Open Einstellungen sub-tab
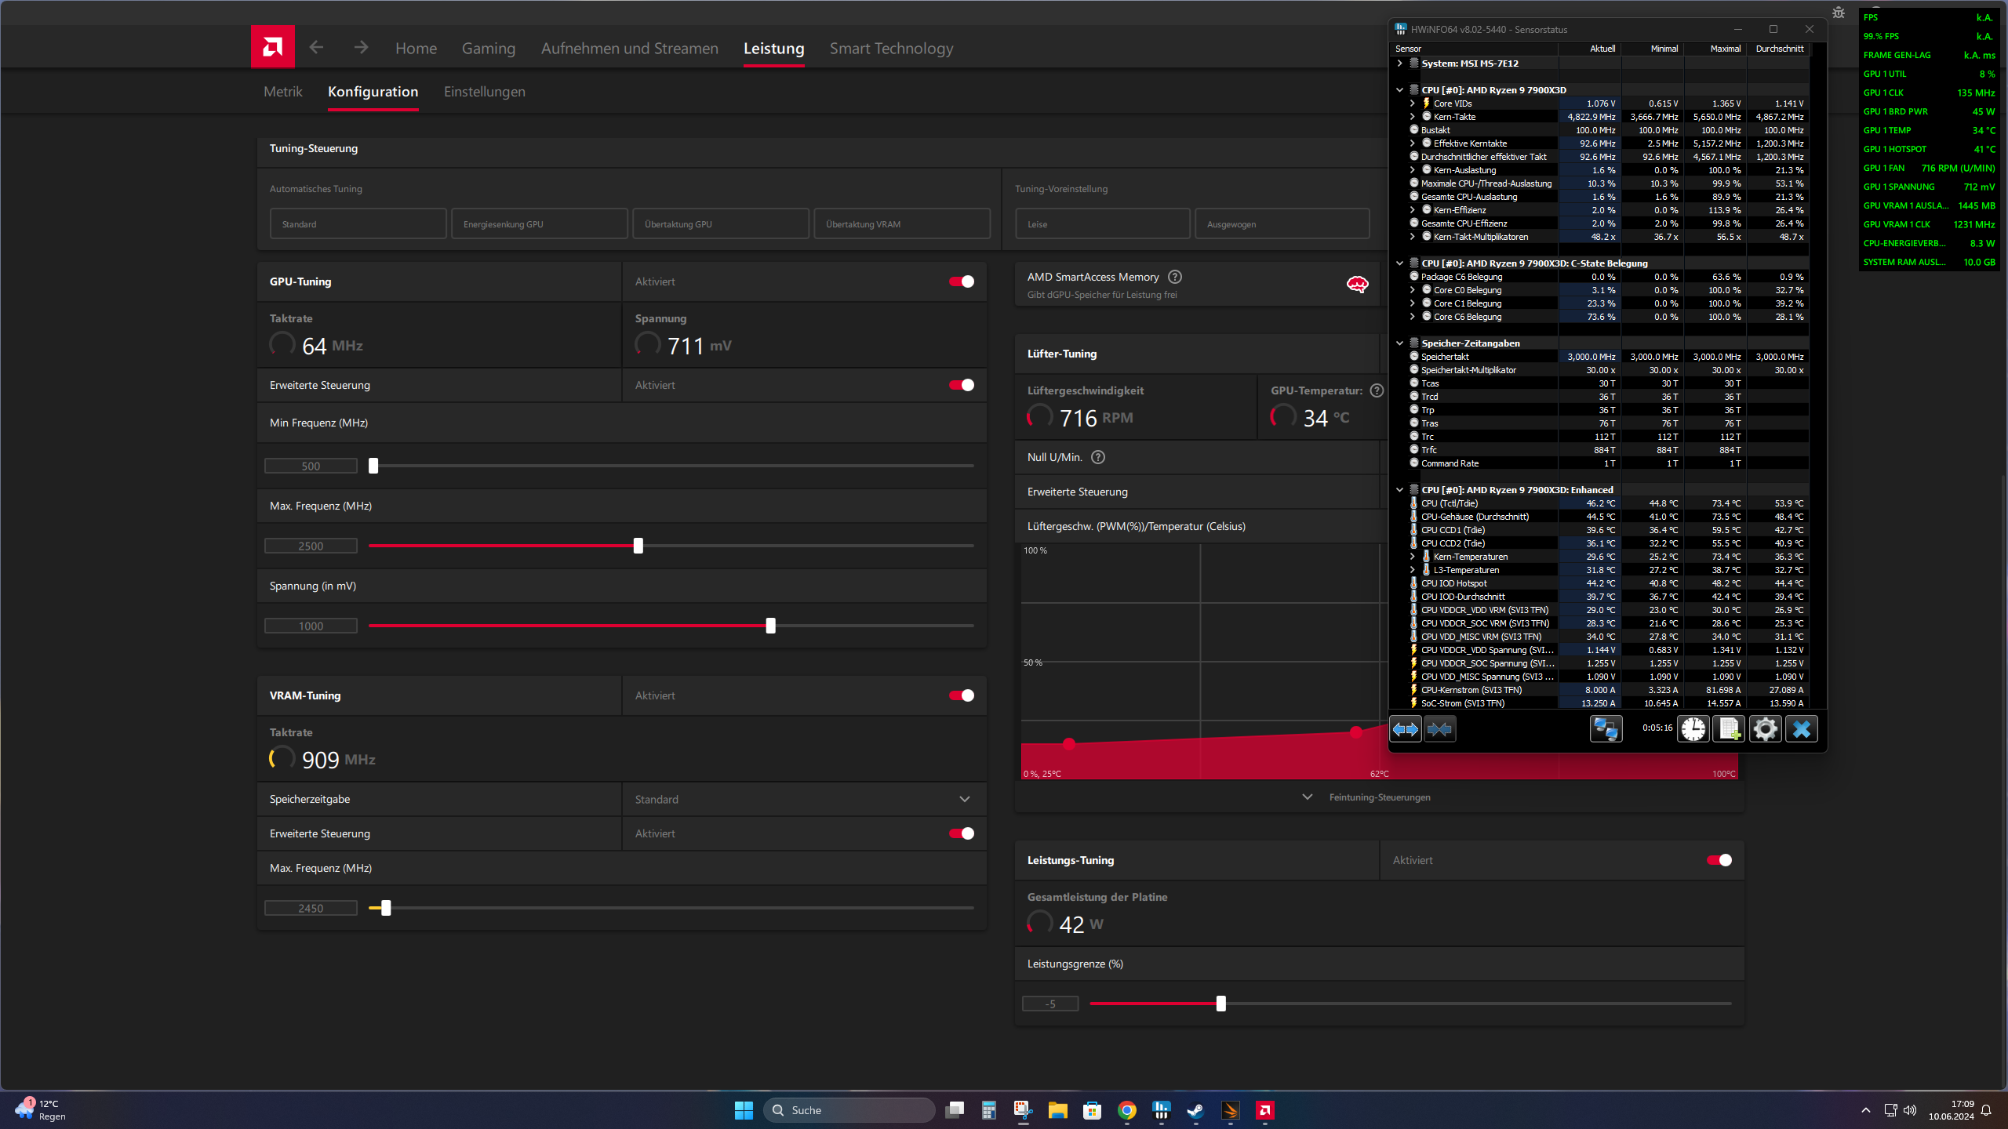This screenshot has height=1129, width=2008. (x=485, y=92)
